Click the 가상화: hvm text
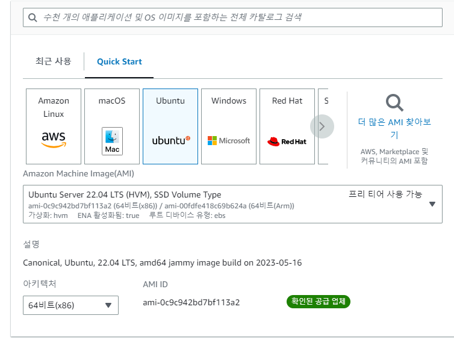This screenshot has width=454, height=342. (48, 216)
